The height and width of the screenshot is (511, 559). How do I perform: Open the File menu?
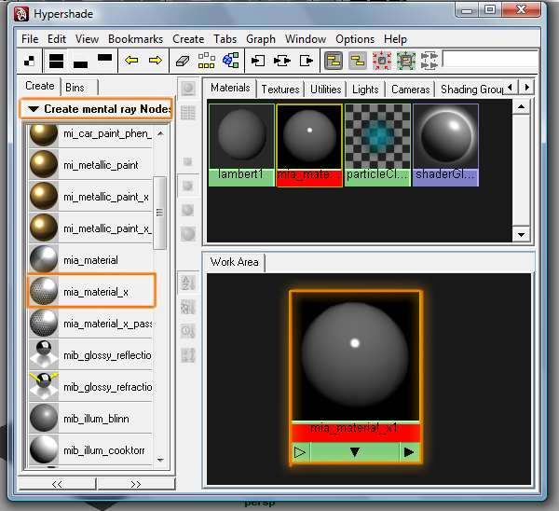pos(30,39)
